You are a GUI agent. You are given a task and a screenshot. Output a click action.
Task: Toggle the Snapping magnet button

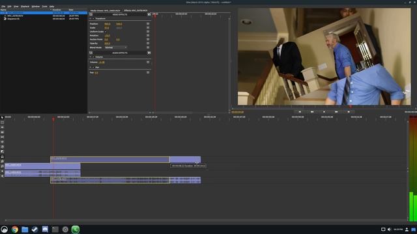[3, 156]
